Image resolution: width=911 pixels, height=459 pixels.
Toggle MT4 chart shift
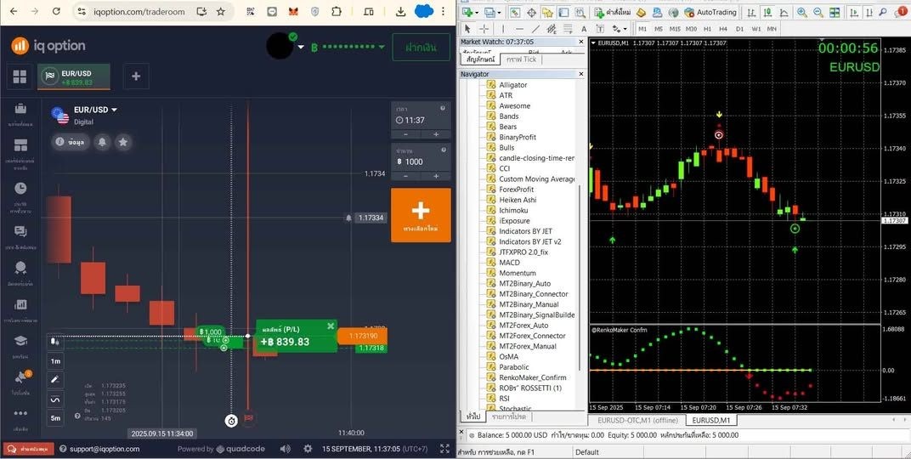coord(869,12)
